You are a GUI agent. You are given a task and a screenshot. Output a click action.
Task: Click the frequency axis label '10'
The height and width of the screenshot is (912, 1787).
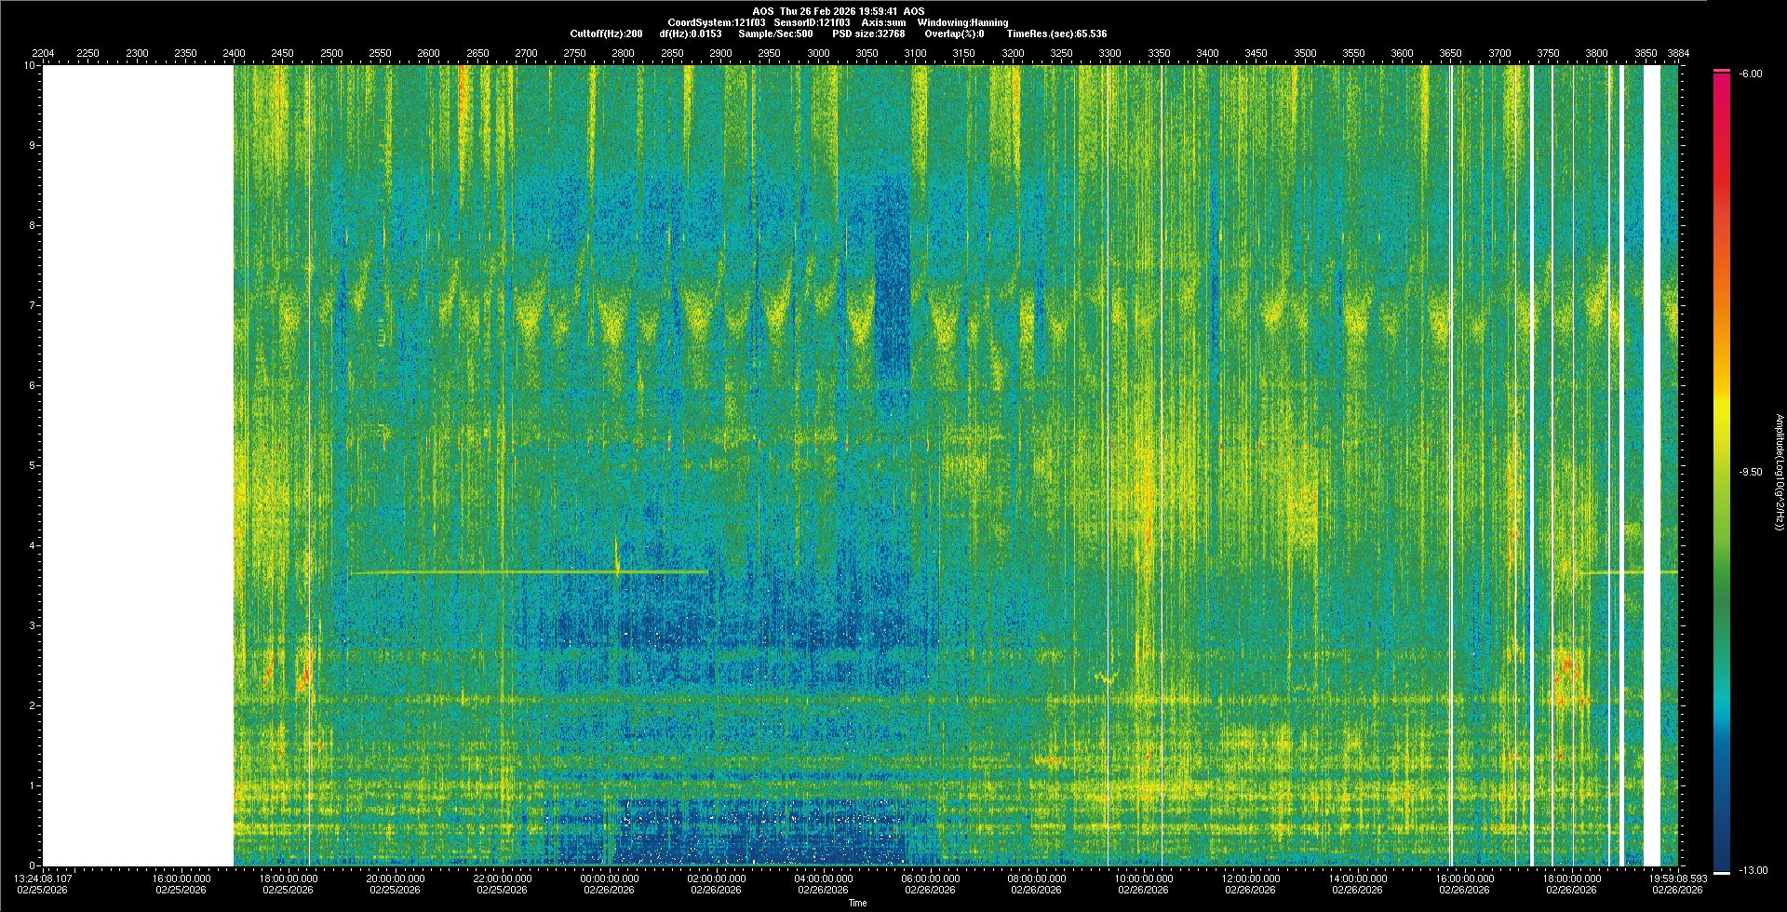click(31, 66)
